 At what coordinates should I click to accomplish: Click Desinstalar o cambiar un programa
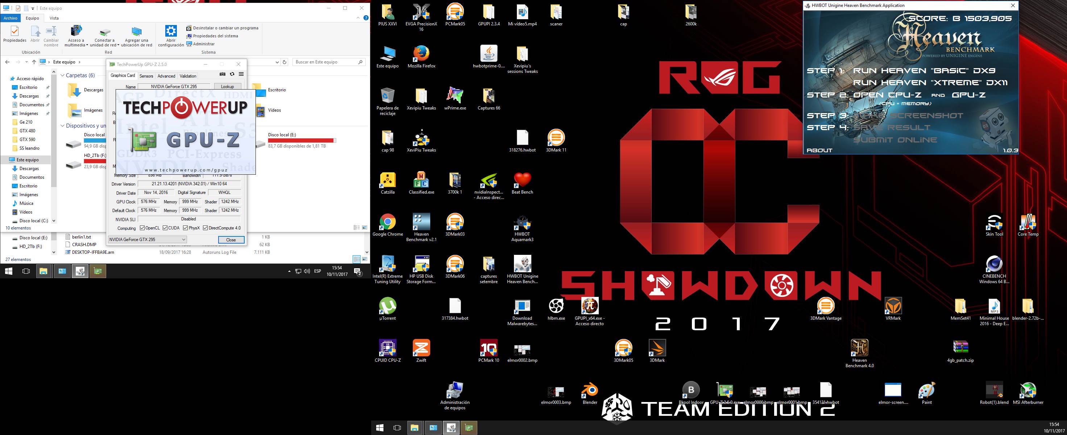(222, 28)
